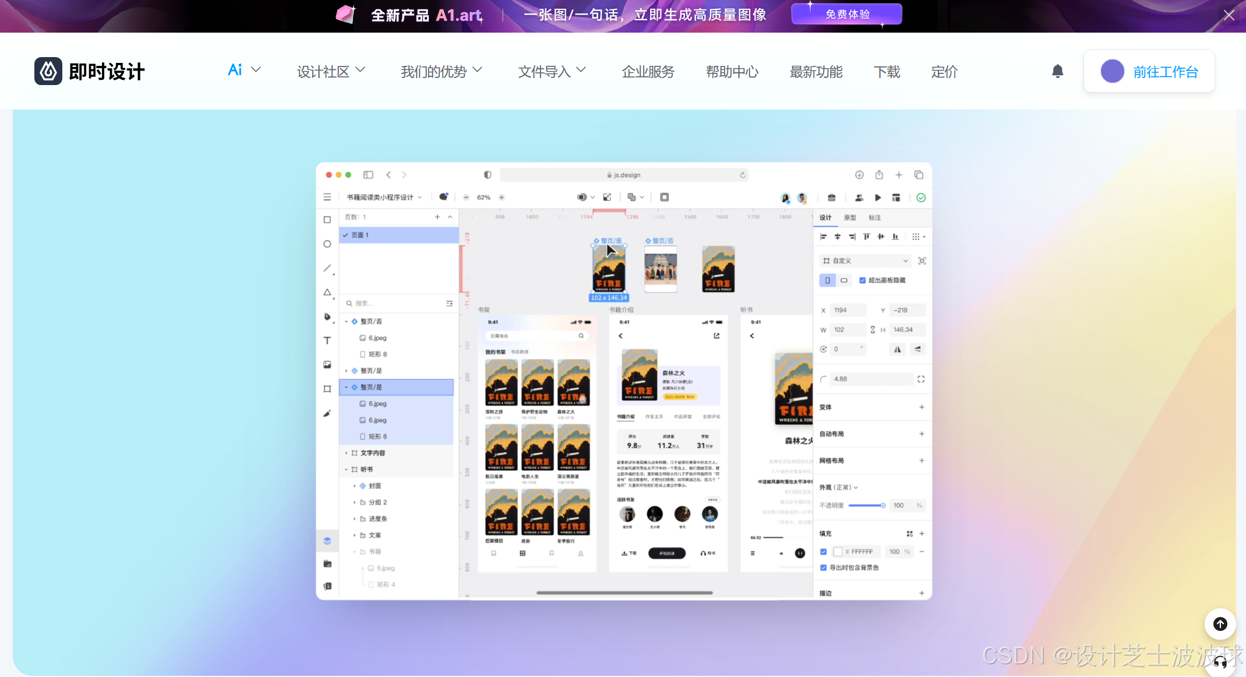Click the notification bell icon

[1057, 72]
